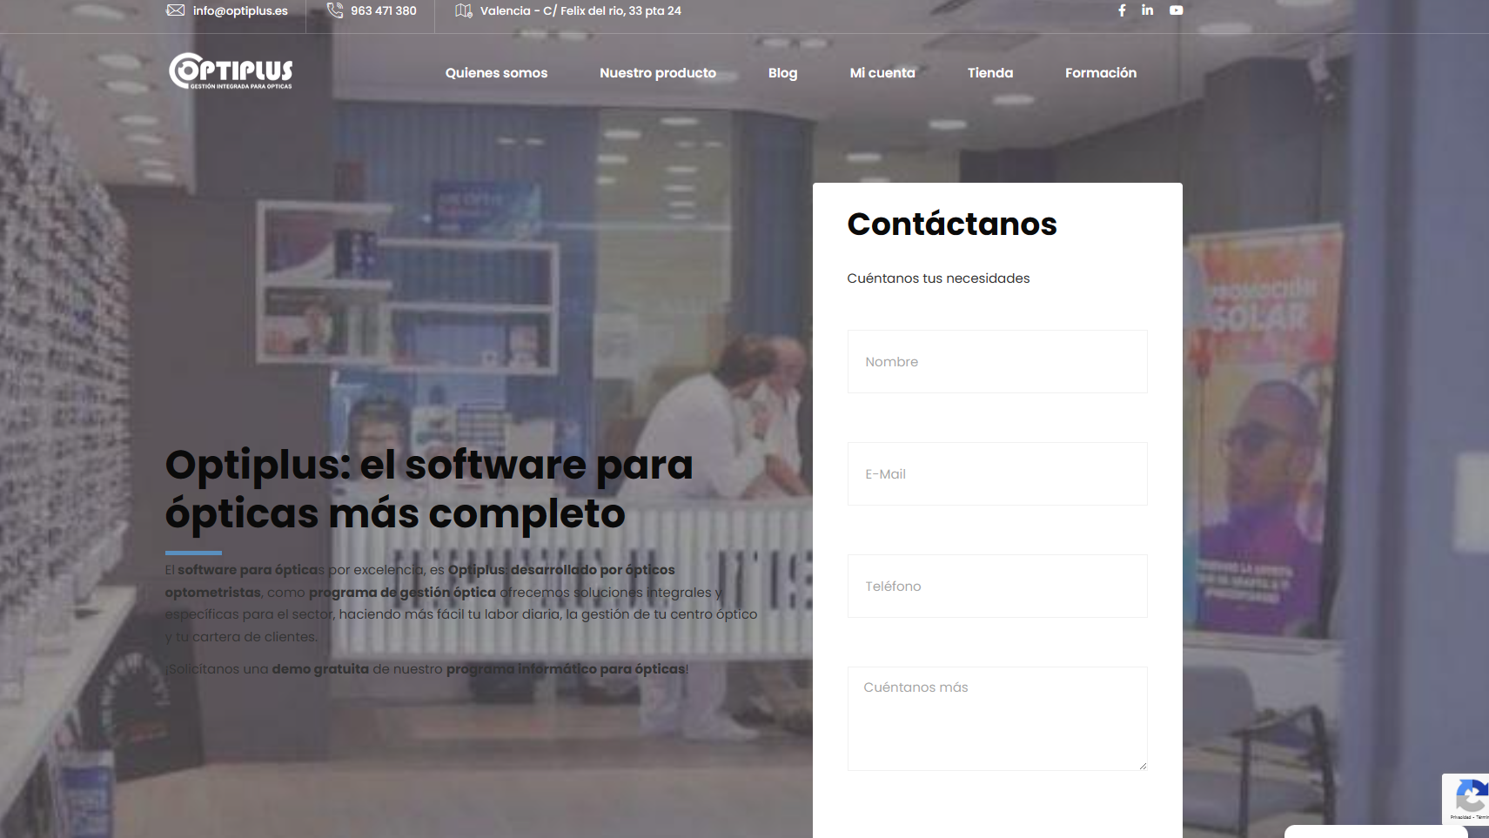Open the Formación menu item
The height and width of the screenshot is (838, 1489).
pos(1101,73)
